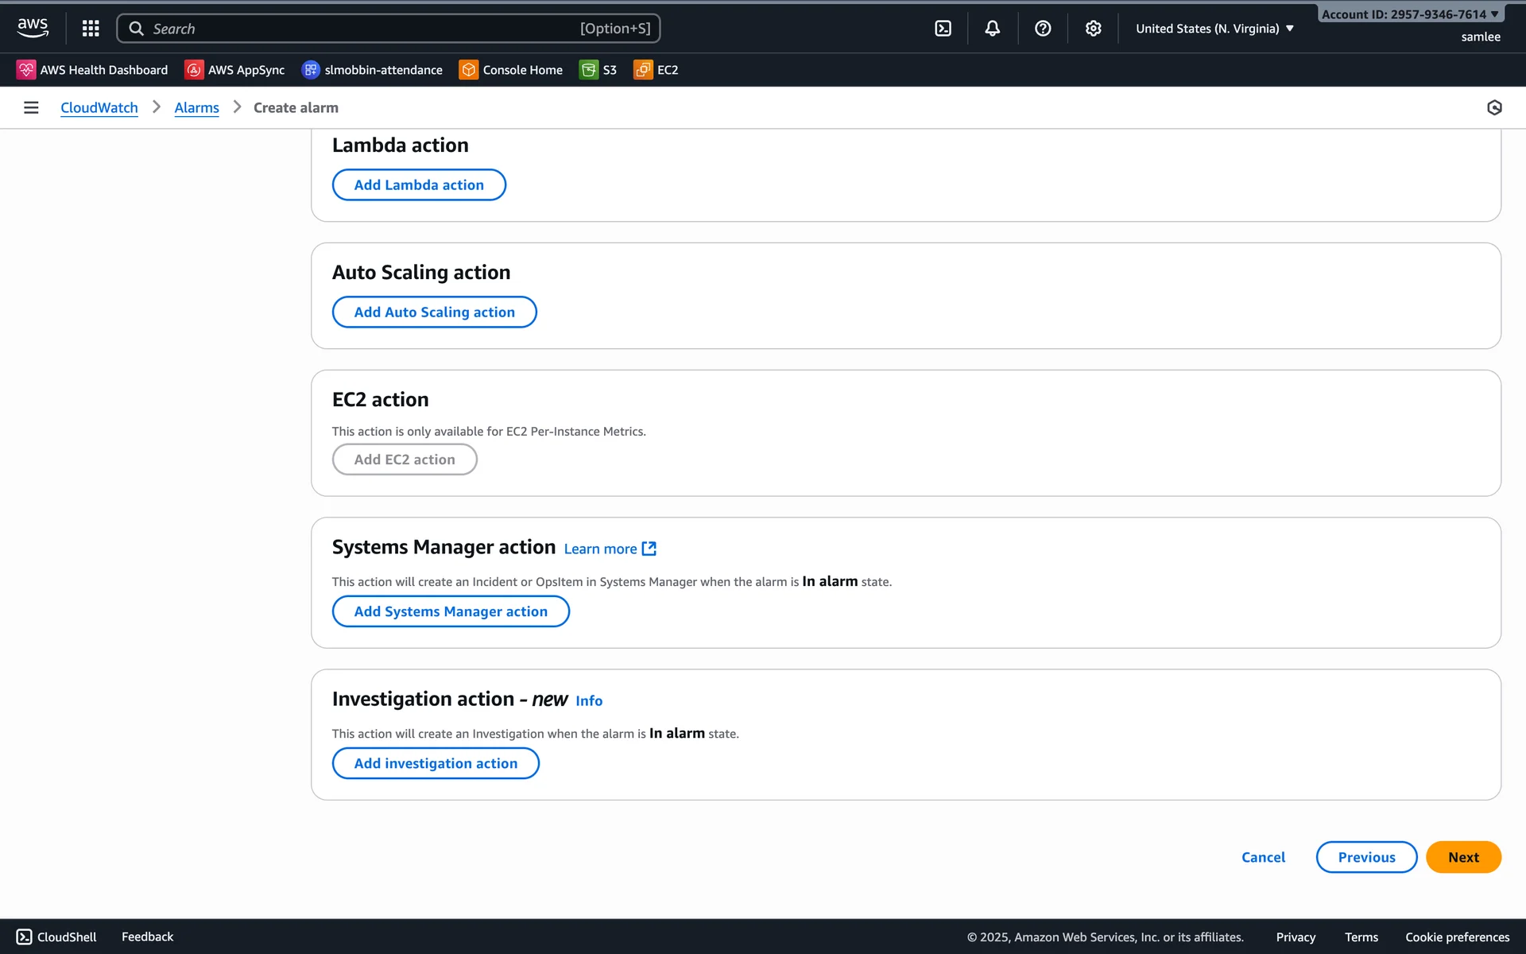The height and width of the screenshot is (954, 1526).
Task: Expand the N. Virginia region dropdown
Action: (x=1214, y=29)
